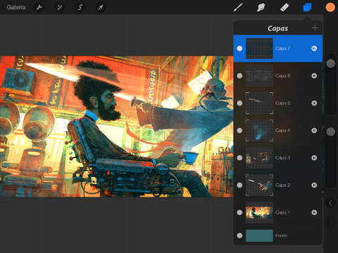The width and height of the screenshot is (338, 253).
Task: Select Capa 6 thumbnail
Action: point(259,76)
